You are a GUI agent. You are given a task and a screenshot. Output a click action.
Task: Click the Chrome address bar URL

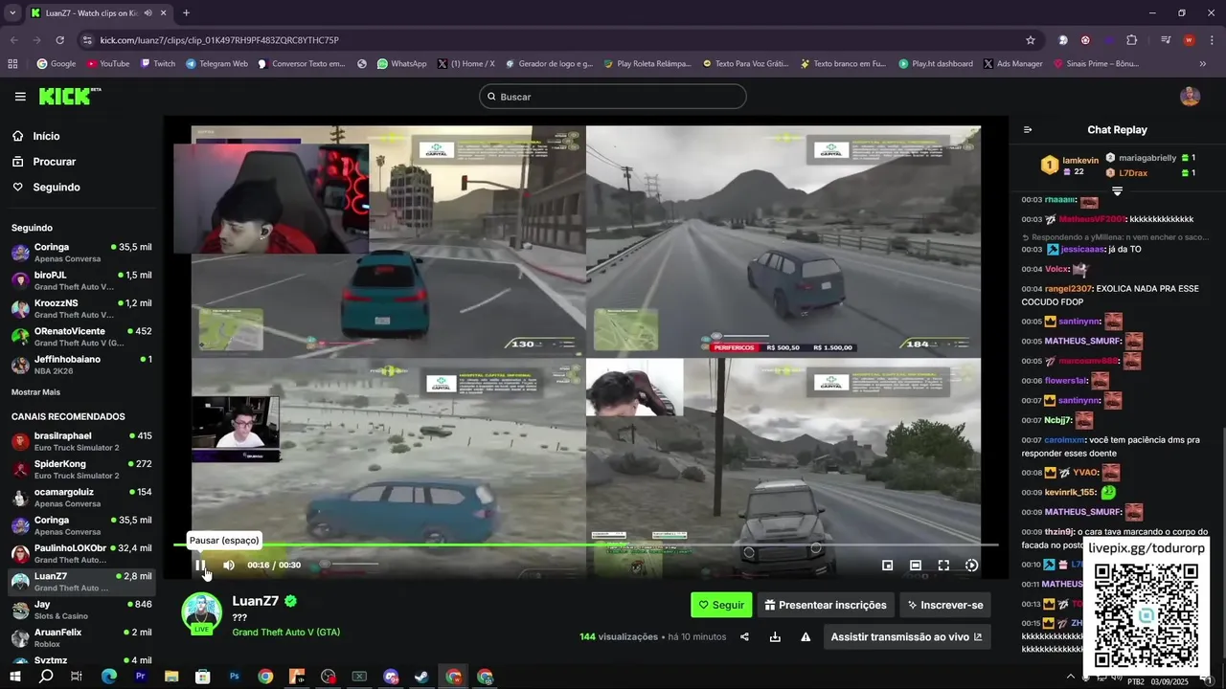[x=219, y=40]
